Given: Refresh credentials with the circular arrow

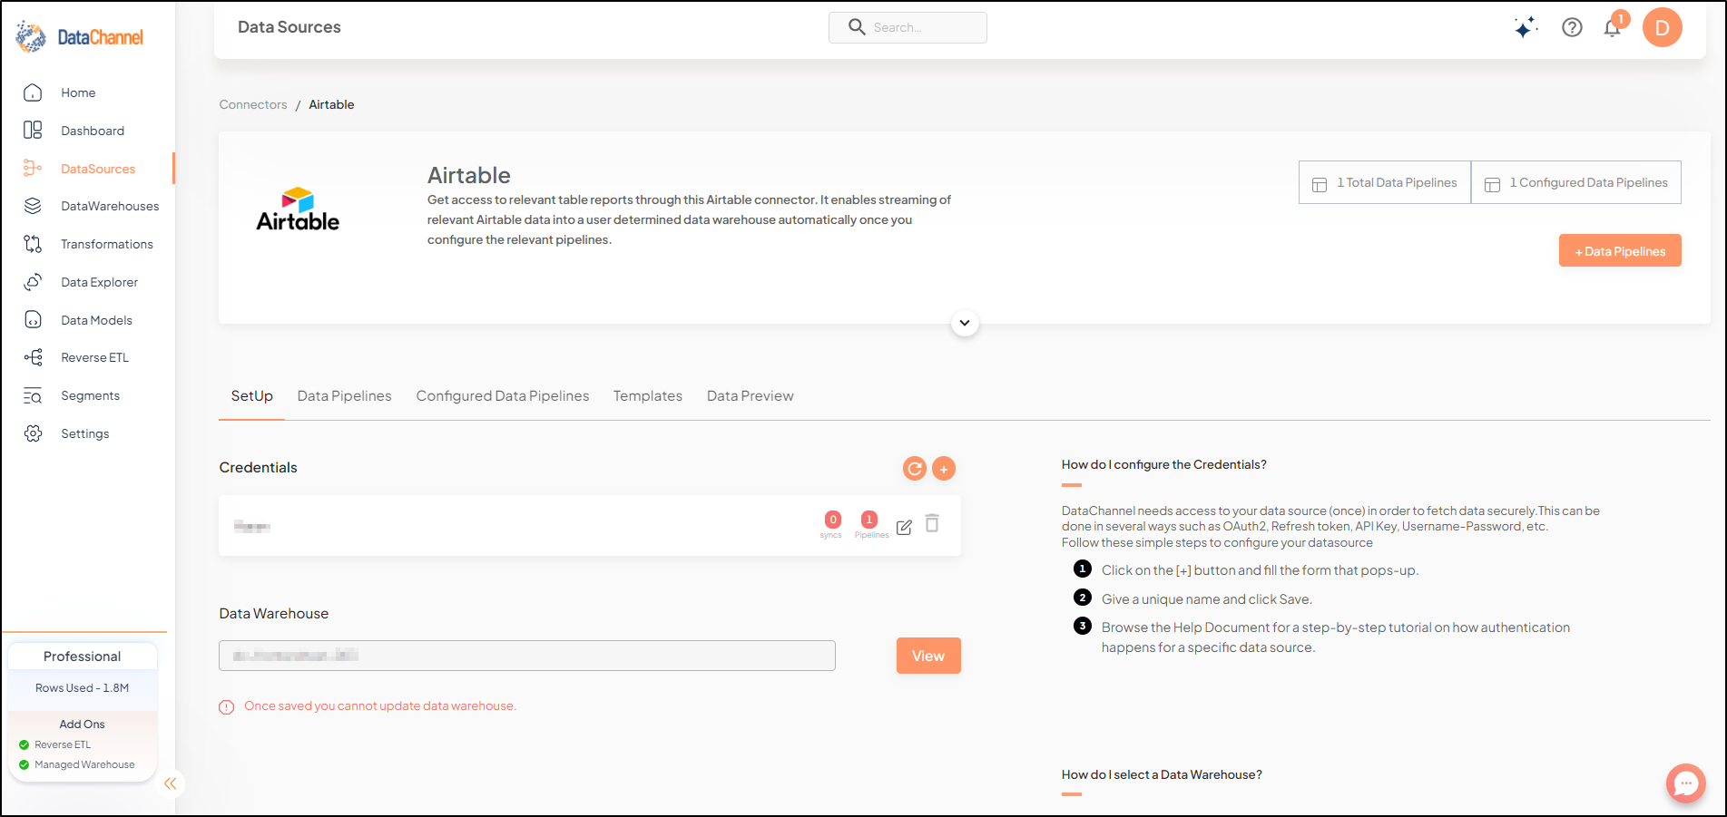Looking at the screenshot, I should click(x=915, y=468).
